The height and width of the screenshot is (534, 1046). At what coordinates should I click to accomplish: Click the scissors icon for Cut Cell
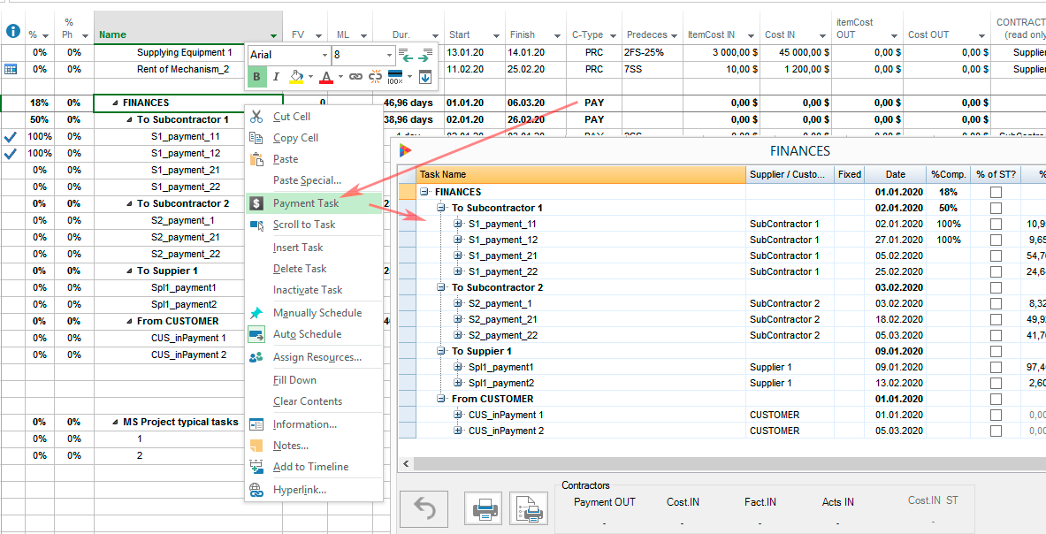[x=256, y=117]
